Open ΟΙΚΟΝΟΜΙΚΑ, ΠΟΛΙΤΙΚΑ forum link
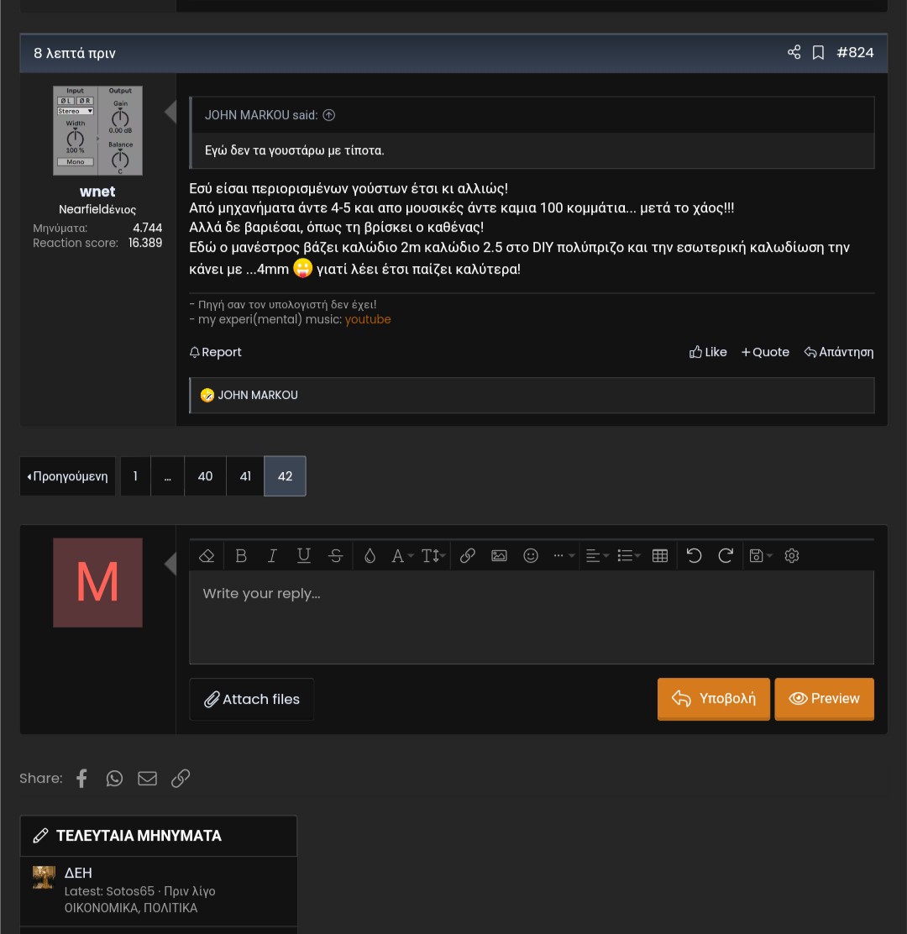Screen dimensions: 907x934 131,908
